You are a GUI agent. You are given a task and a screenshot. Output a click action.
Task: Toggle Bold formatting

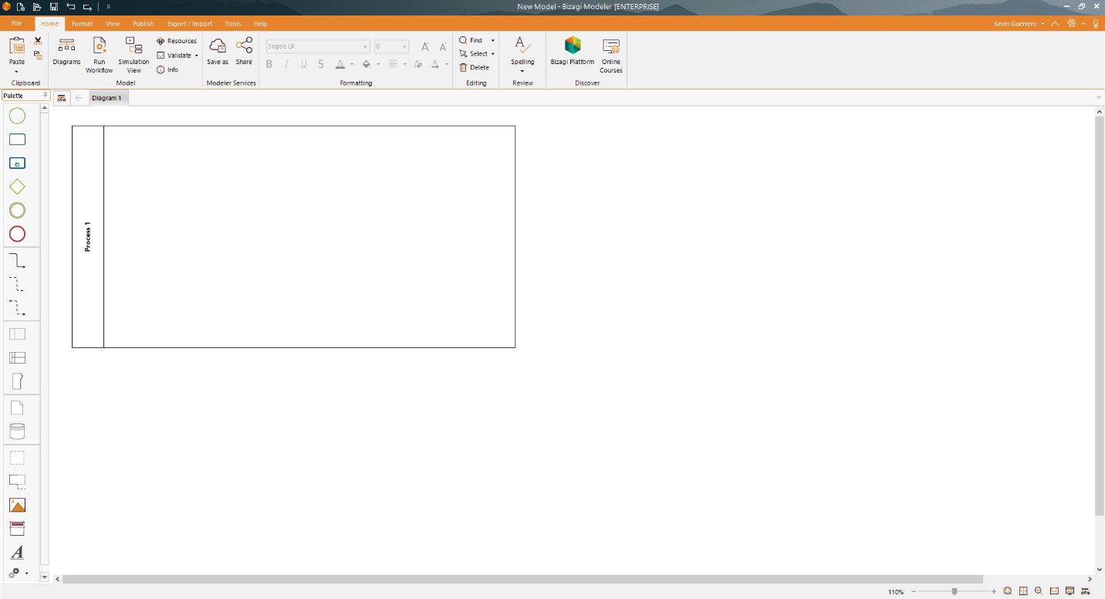(x=269, y=64)
